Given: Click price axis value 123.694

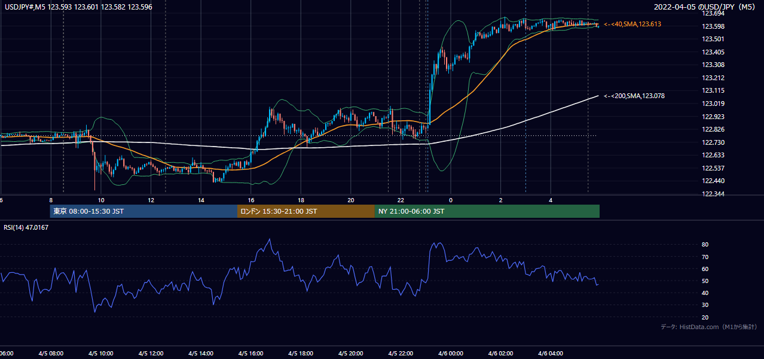Looking at the screenshot, I should [x=712, y=13].
